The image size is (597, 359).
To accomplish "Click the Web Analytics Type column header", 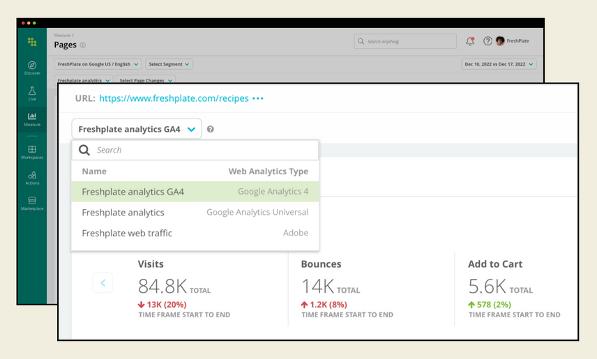I will pos(269,171).
